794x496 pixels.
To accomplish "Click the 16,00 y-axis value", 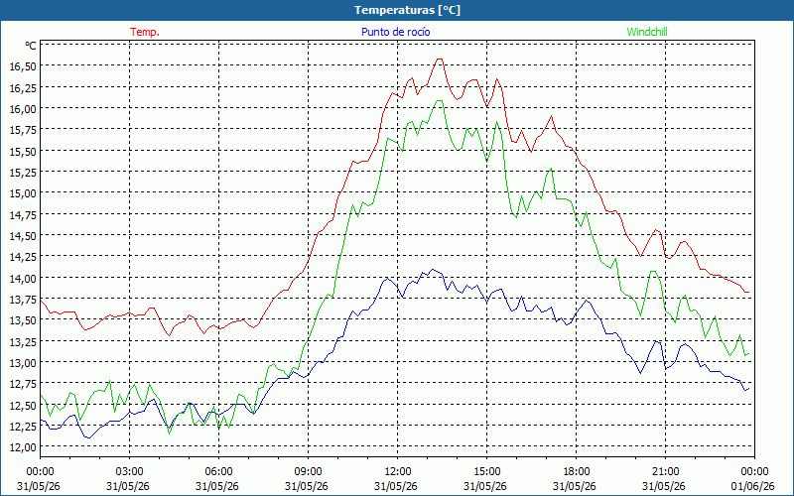I will [23, 108].
